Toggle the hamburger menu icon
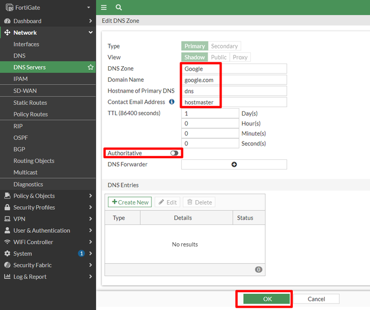370x310 pixels. coord(104,8)
